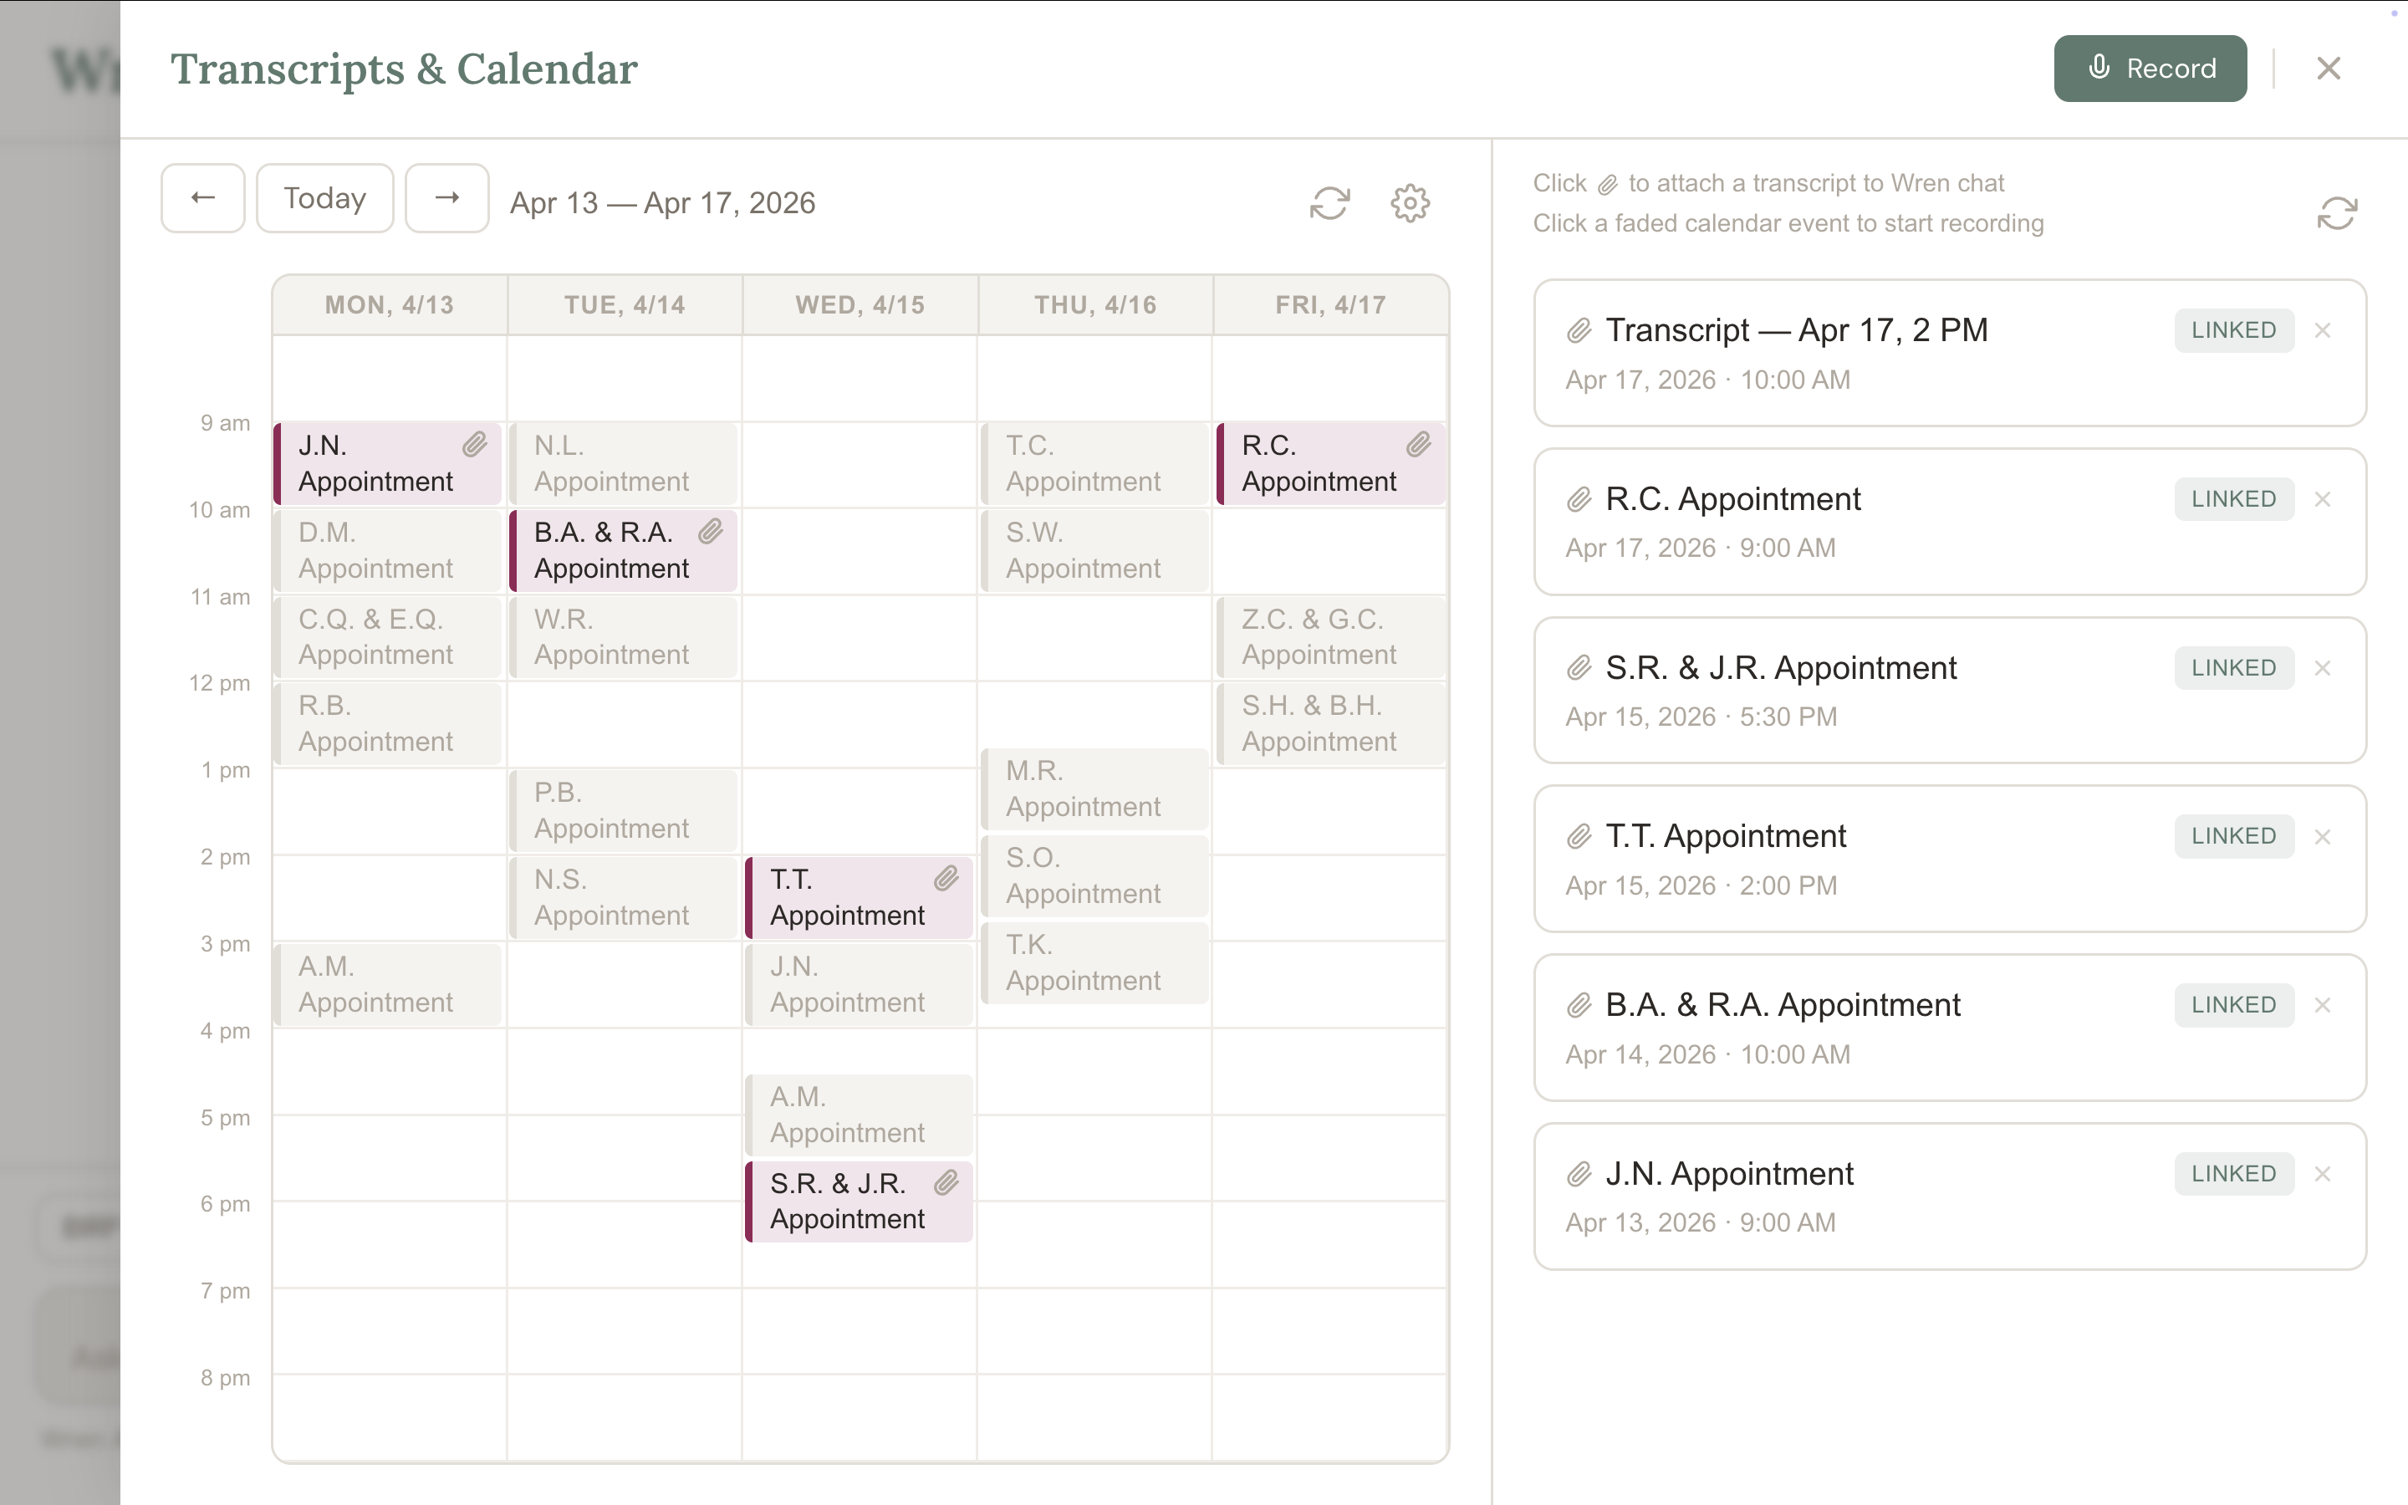Click paperclip on R.C. Friday calendar event
The width and height of the screenshot is (2408, 1505).
pyautogui.click(x=1418, y=445)
